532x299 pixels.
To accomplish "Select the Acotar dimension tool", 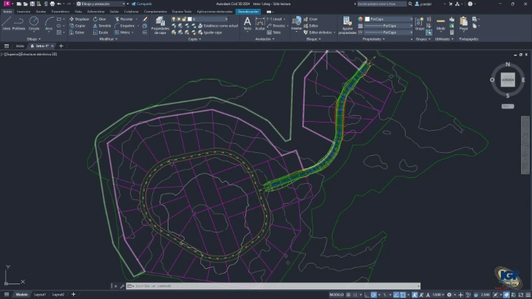I will pos(260,24).
